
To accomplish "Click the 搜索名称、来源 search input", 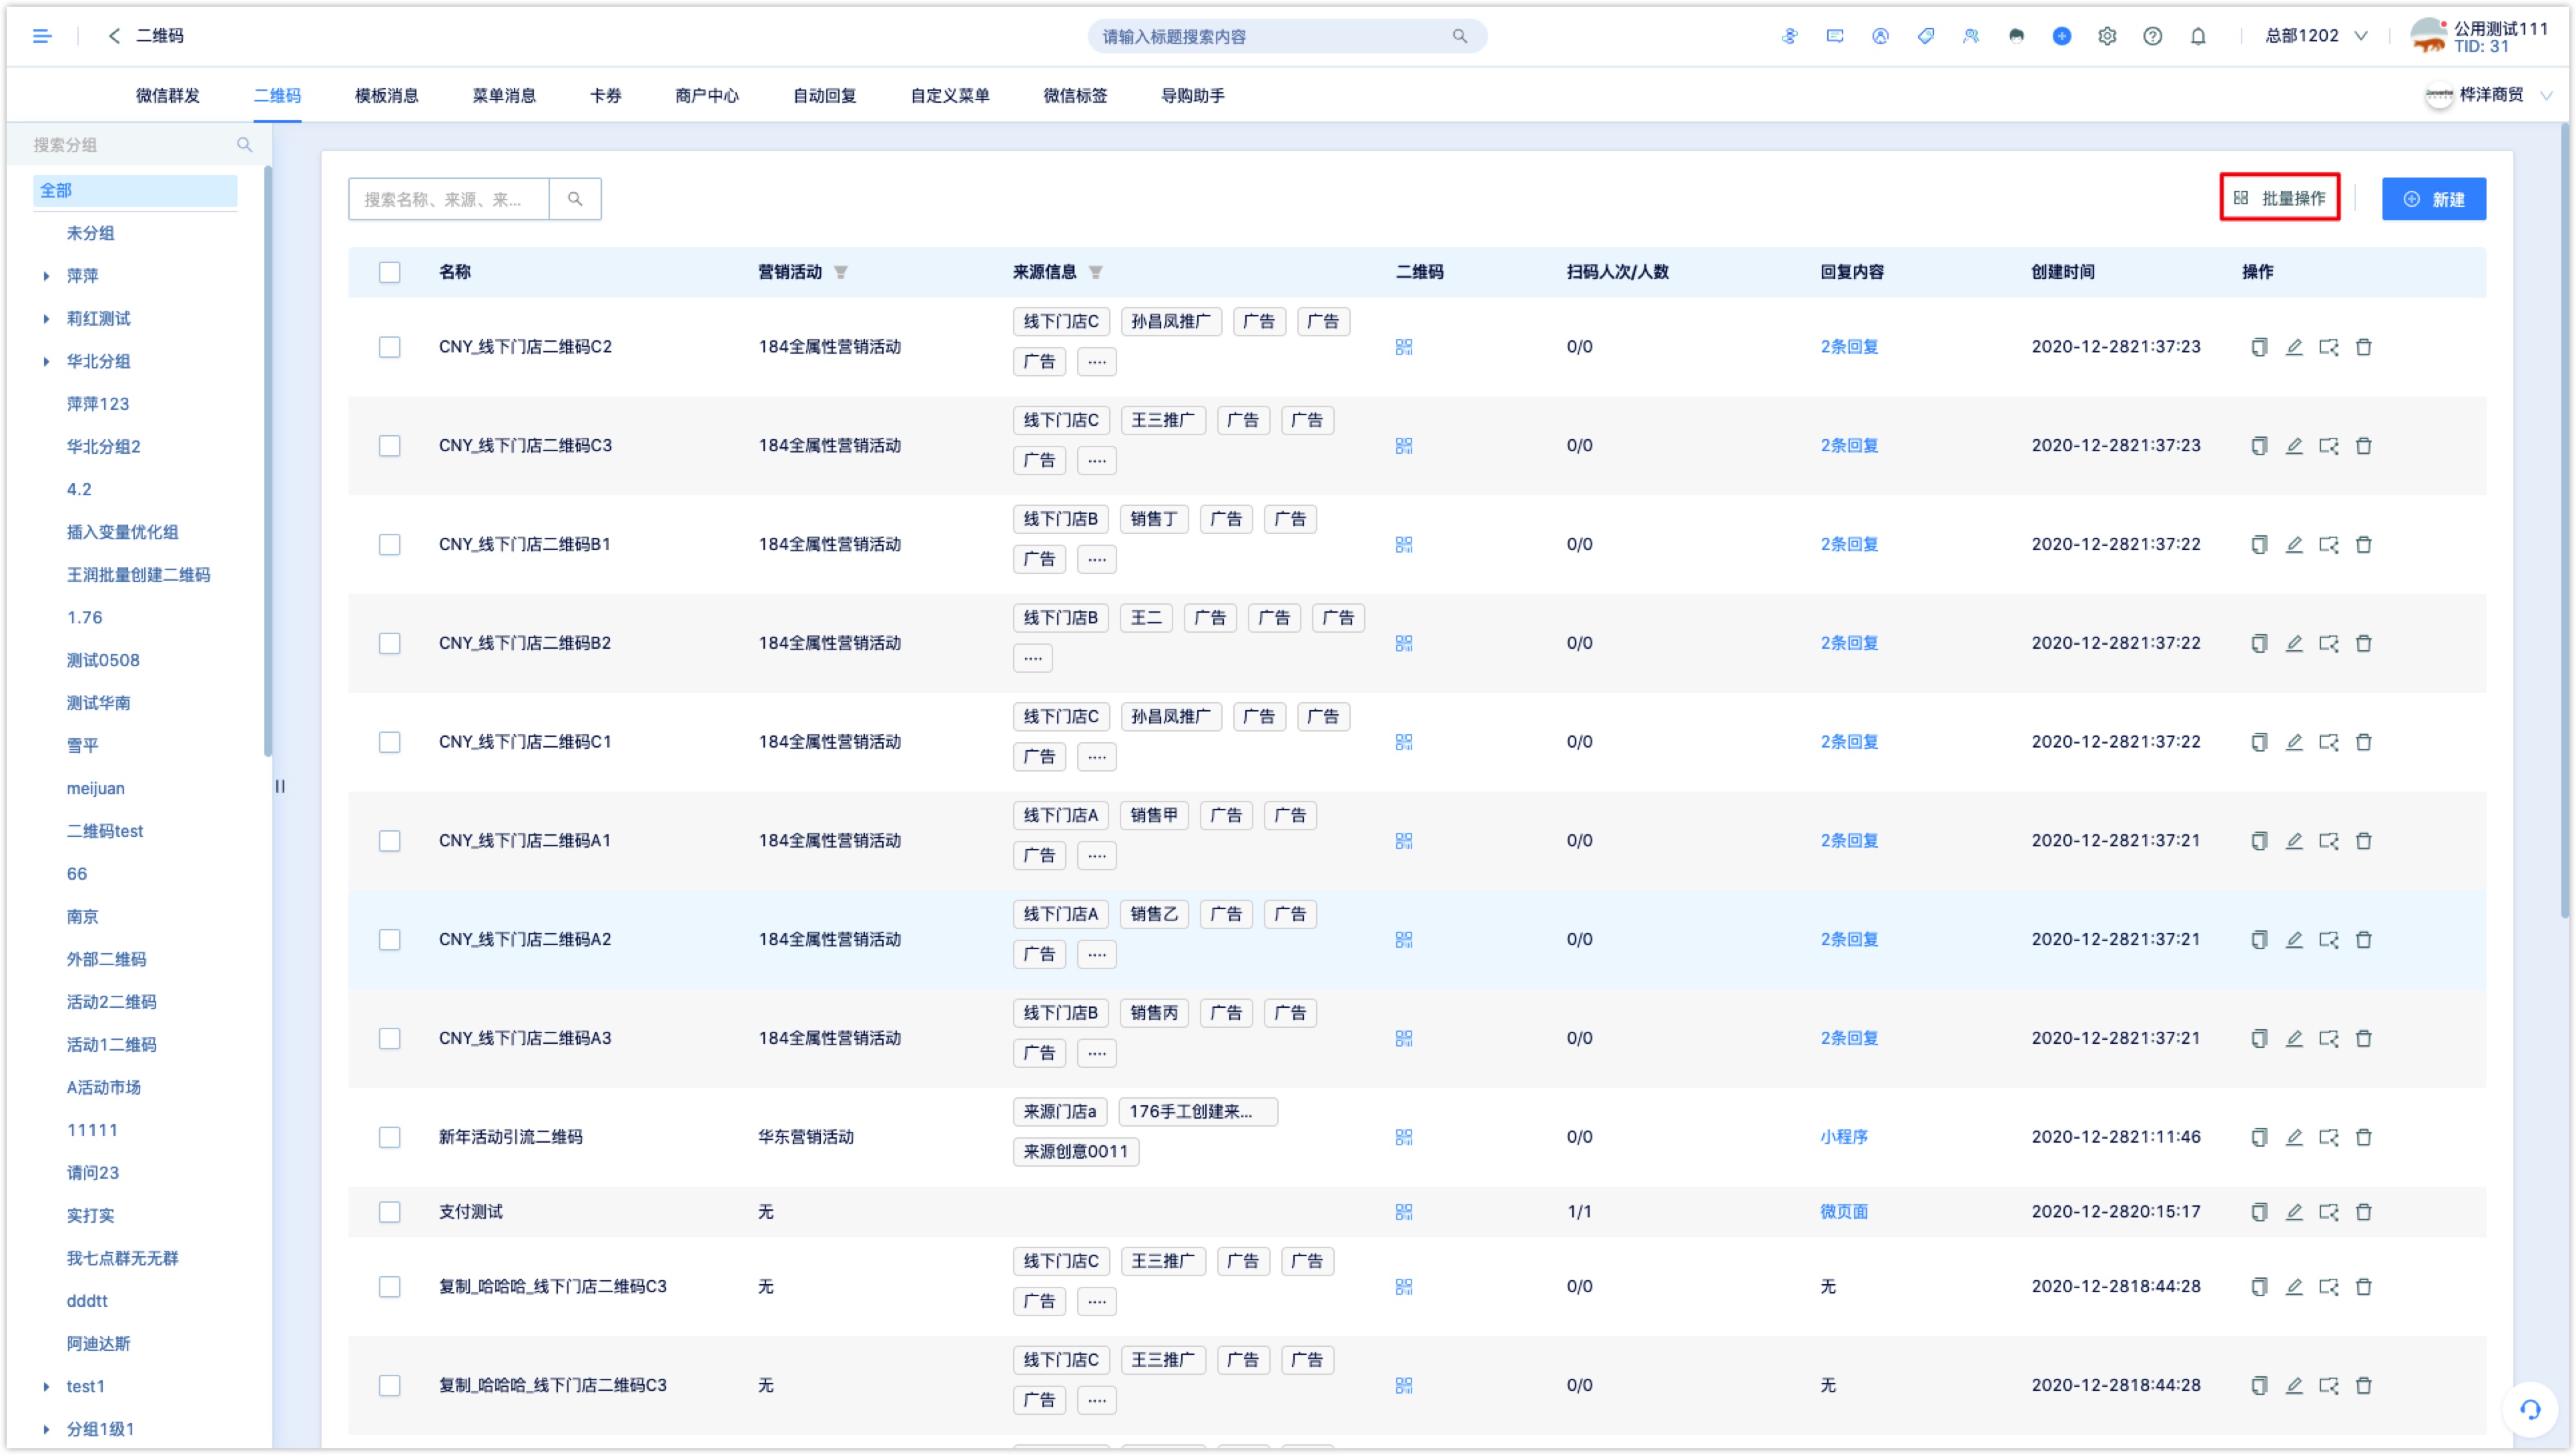I will (448, 199).
